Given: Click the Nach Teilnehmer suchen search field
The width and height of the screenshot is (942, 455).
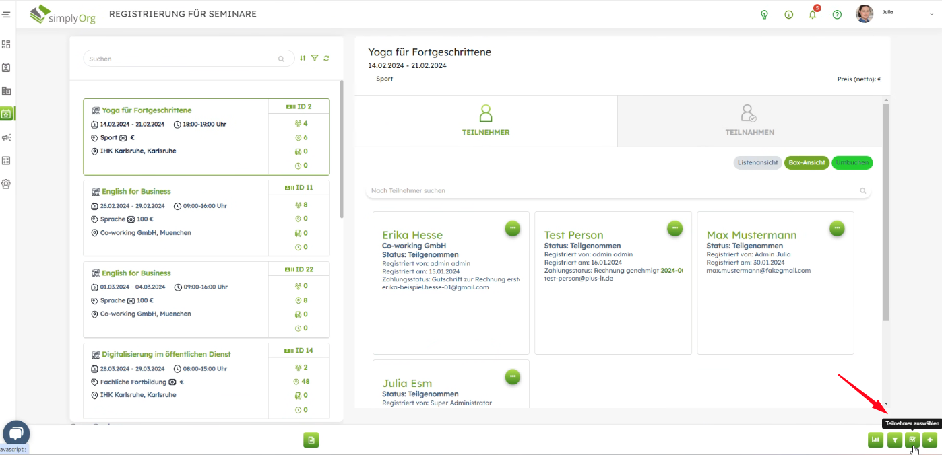Looking at the screenshot, I should pyautogui.click(x=613, y=191).
